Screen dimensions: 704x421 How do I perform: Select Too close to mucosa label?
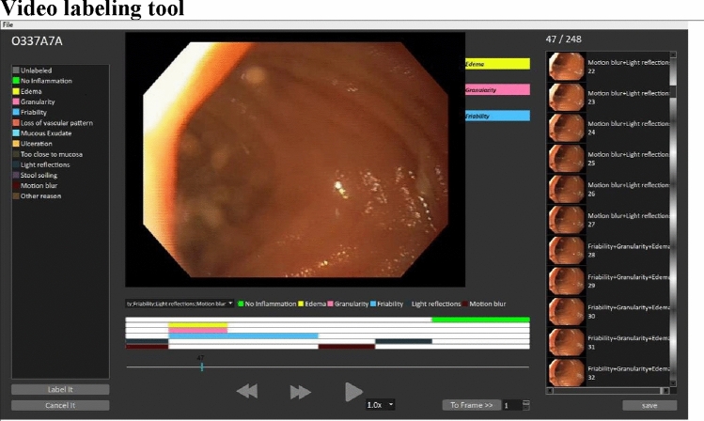point(48,154)
